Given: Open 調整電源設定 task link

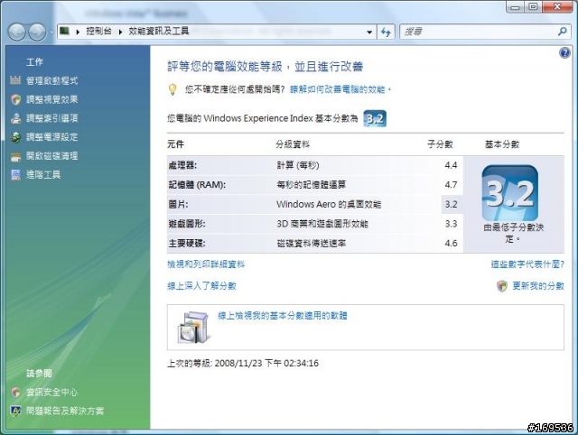Looking at the screenshot, I should pyautogui.click(x=52, y=137).
